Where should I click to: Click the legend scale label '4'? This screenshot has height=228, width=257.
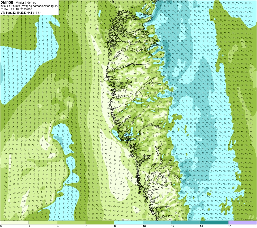click(58, 226)
